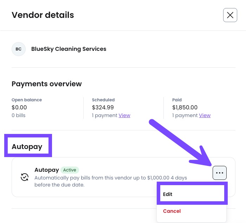The image size is (246, 223).
Task: Close the Vendor details panel
Action: [230, 15]
